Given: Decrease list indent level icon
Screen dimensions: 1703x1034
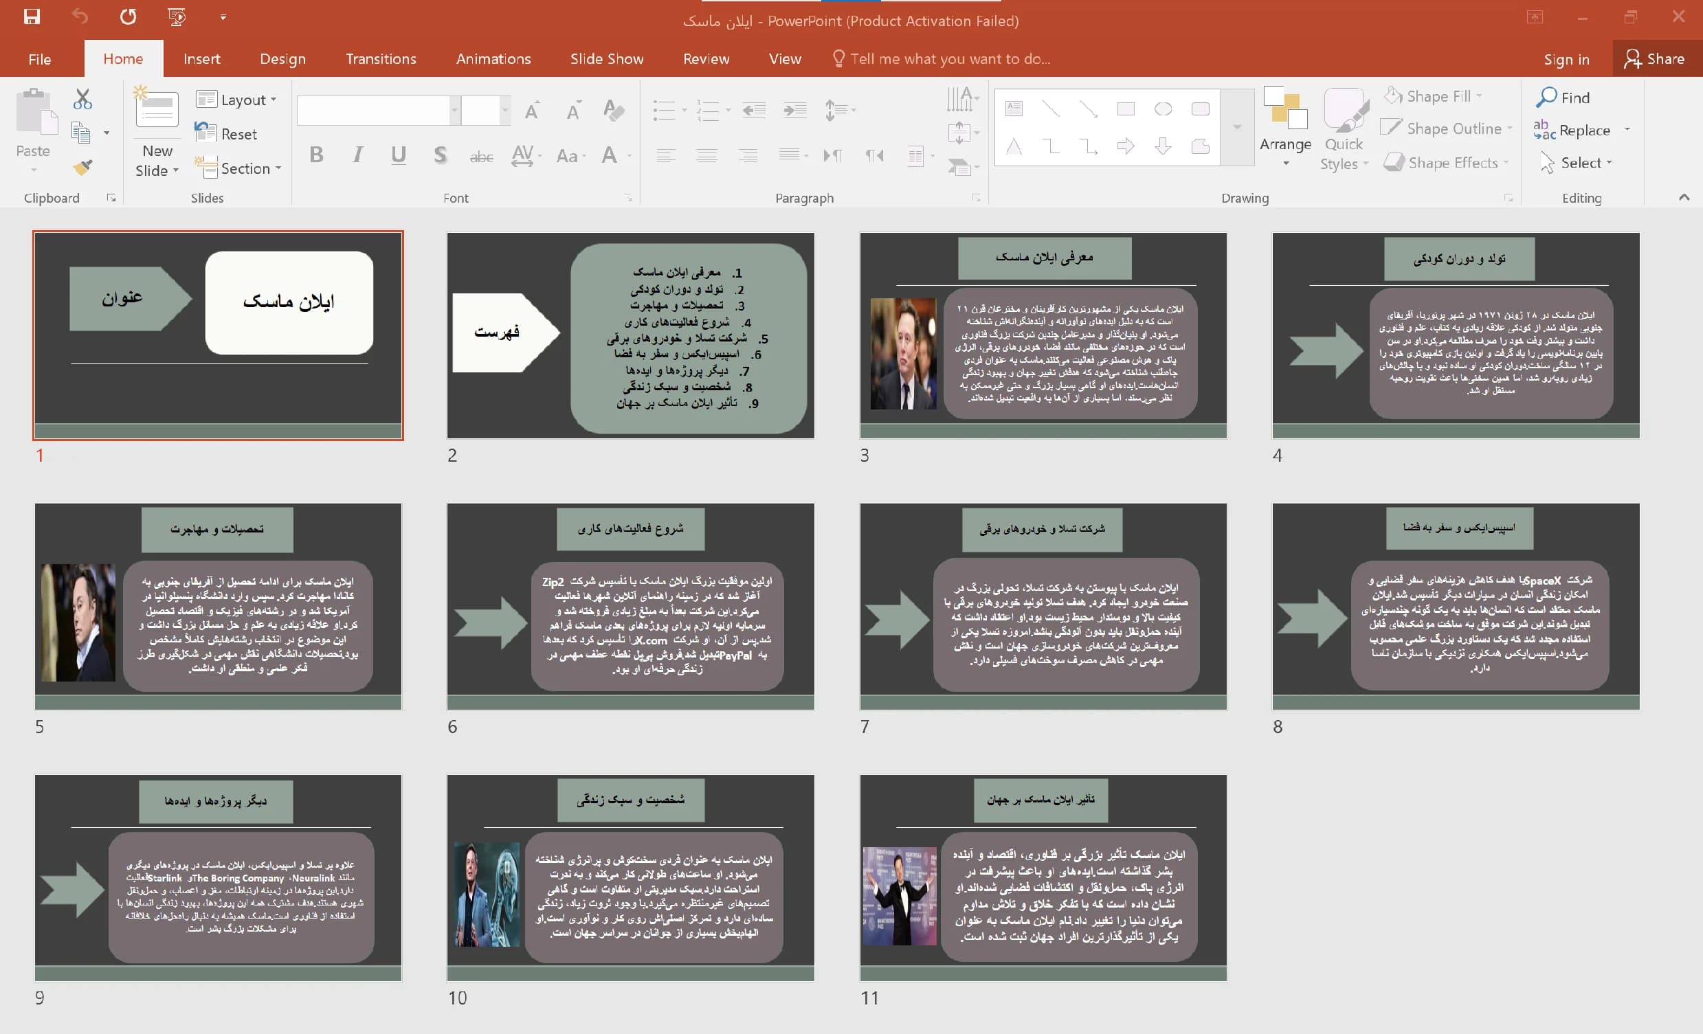Looking at the screenshot, I should tap(754, 110).
